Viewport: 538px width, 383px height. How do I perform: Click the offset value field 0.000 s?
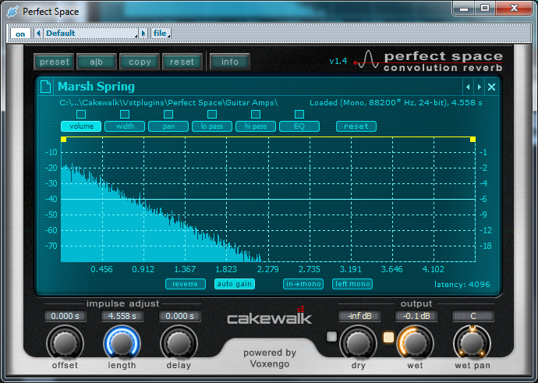click(65, 316)
